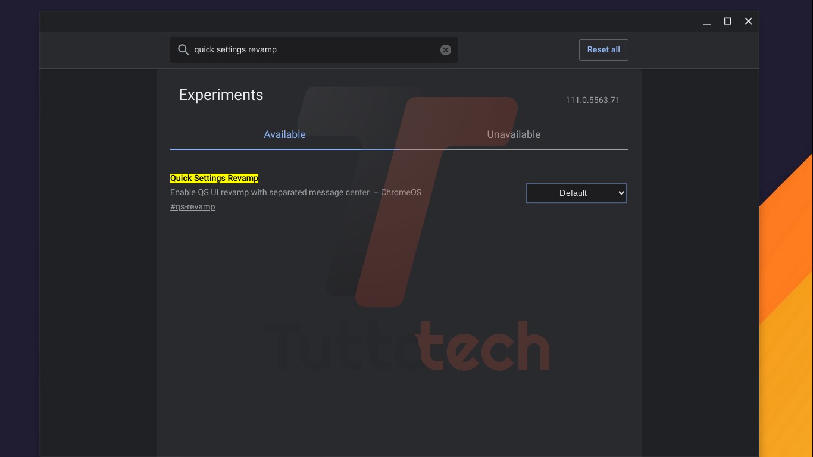The height and width of the screenshot is (457, 813).
Task: Close the Experiments window
Action: point(748,21)
